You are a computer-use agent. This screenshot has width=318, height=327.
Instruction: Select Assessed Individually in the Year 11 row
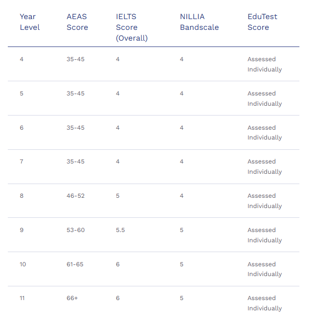pyautogui.click(x=264, y=303)
